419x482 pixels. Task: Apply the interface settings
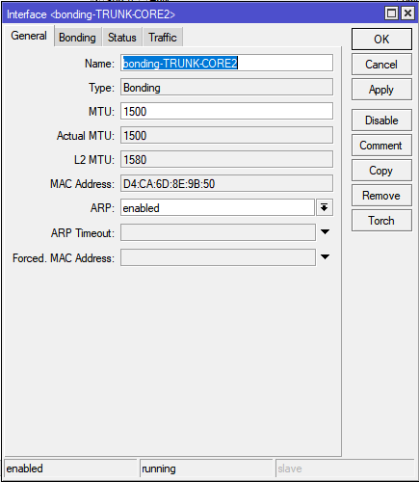click(381, 90)
